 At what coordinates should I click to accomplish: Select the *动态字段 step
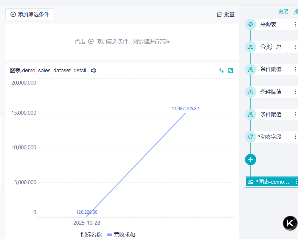[272, 137]
